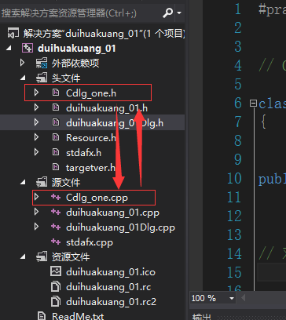
Task: Click the Resource.h header icon
Action: point(56,137)
